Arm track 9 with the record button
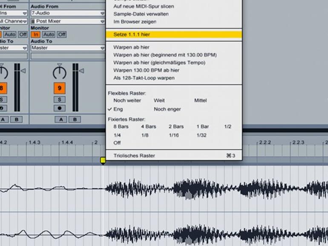 [59, 108]
